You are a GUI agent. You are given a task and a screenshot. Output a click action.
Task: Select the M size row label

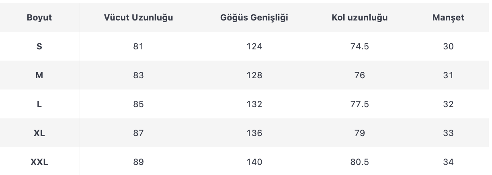39,75
